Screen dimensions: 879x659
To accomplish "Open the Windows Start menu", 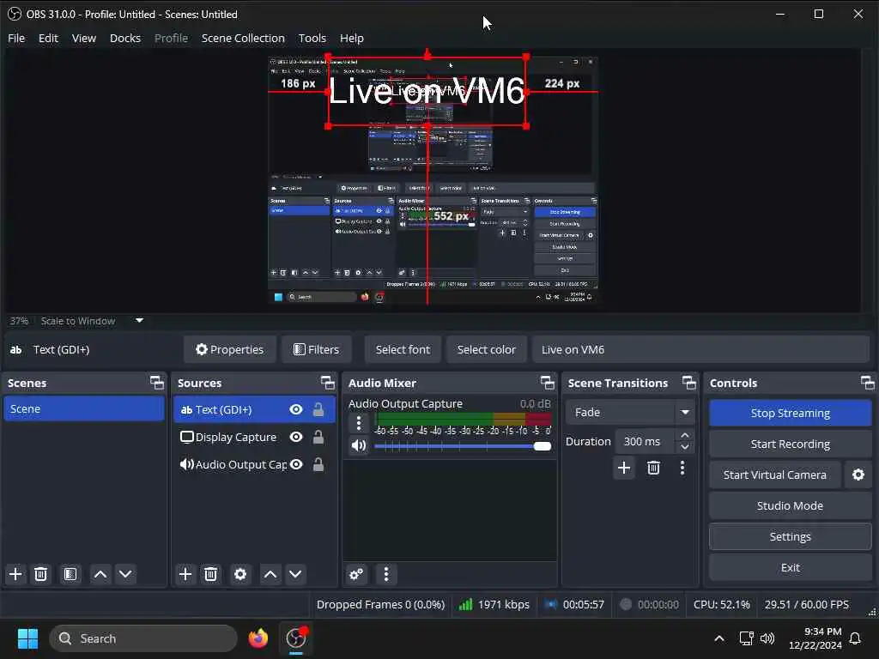I will (x=27, y=638).
